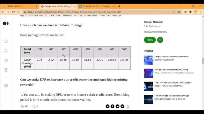The width and height of the screenshot is (204, 114).
Task: Clap for the article
Action: tap(22, 106)
